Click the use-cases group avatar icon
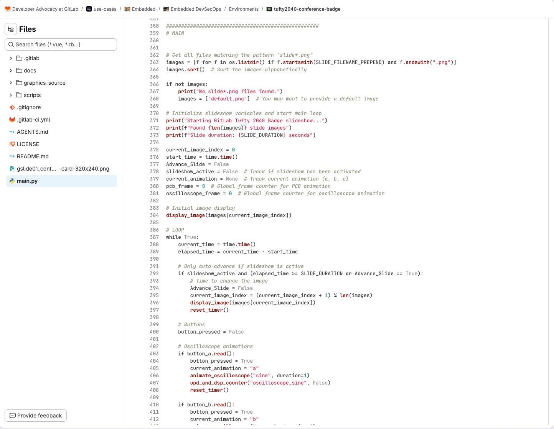 pyautogui.click(x=89, y=9)
